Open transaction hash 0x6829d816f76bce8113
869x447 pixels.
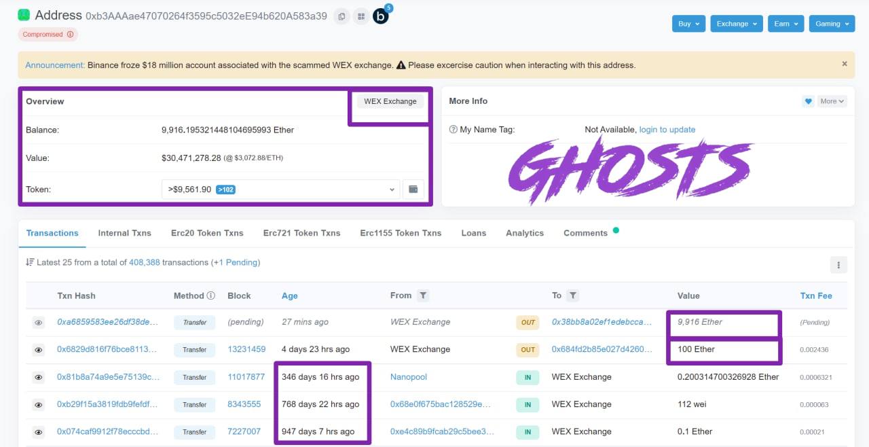(x=107, y=349)
